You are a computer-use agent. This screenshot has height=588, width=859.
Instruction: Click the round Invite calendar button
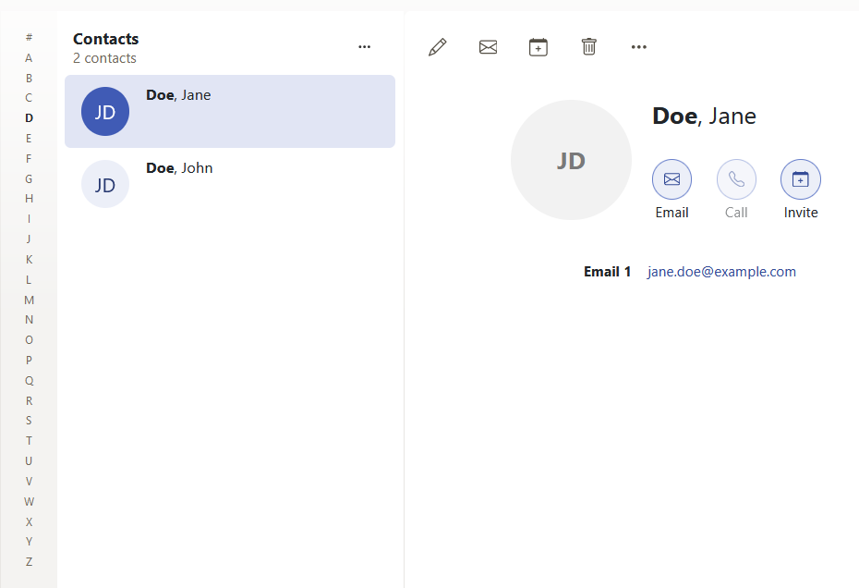tap(801, 179)
